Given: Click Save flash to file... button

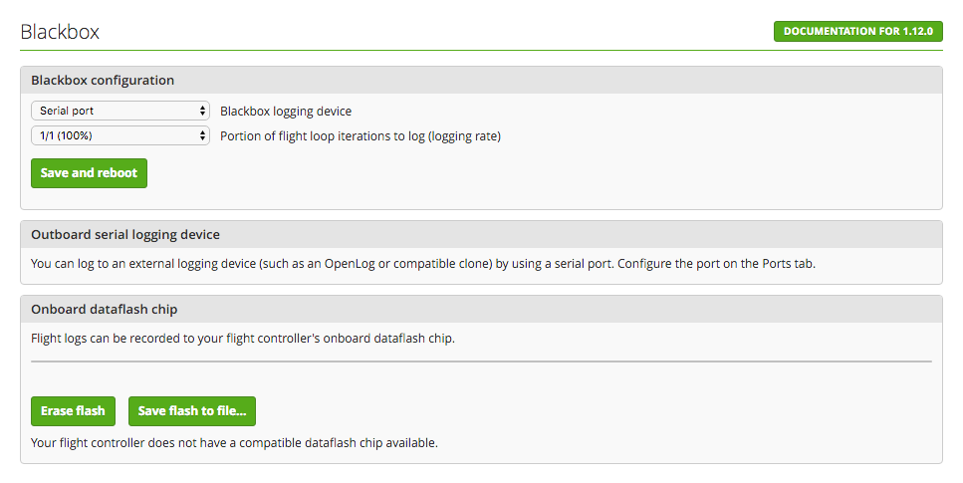Looking at the screenshot, I should tap(192, 410).
